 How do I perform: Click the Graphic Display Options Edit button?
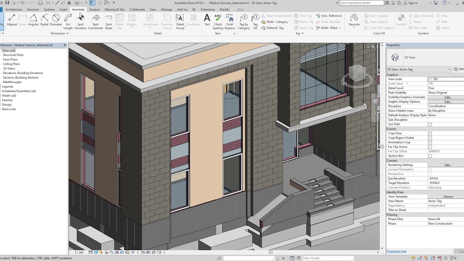tap(448, 102)
